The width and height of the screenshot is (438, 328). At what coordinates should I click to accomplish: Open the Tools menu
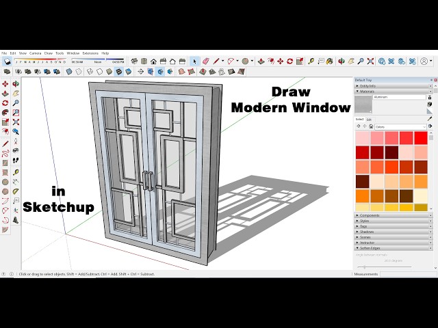pos(60,53)
